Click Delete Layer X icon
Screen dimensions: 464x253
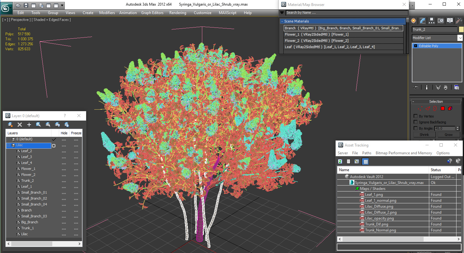20,125
